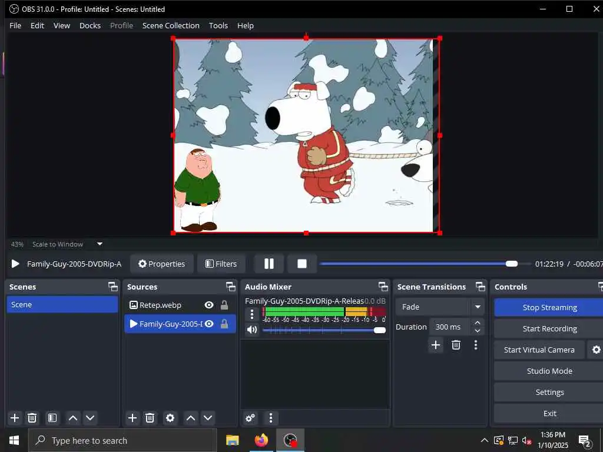Adjust the Audio Mixer volume slider

tap(324, 330)
